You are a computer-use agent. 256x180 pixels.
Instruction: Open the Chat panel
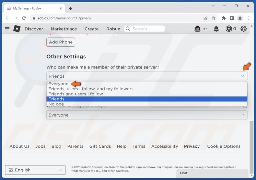pyautogui.click(x=212, y=173)
